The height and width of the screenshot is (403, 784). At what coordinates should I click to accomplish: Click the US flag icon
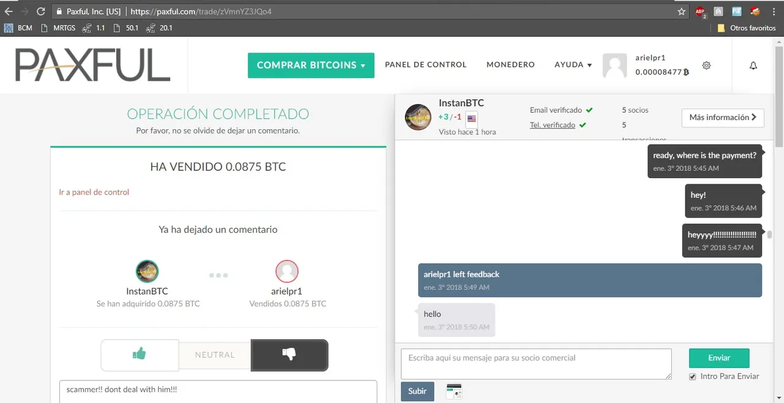click(472, 118)
